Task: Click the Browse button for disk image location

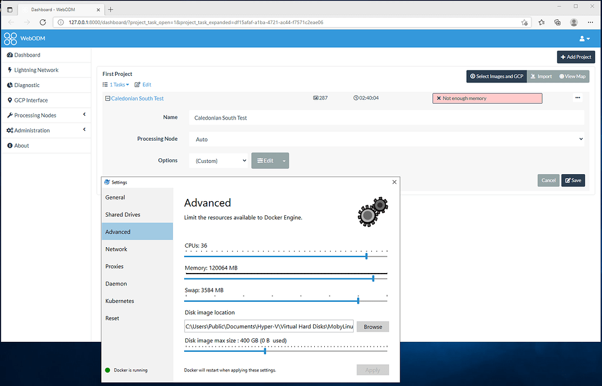Action: 372,327
